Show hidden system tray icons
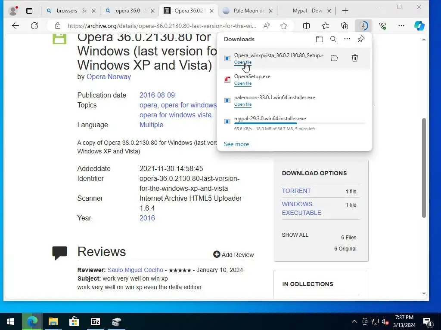 pos(354,321)
